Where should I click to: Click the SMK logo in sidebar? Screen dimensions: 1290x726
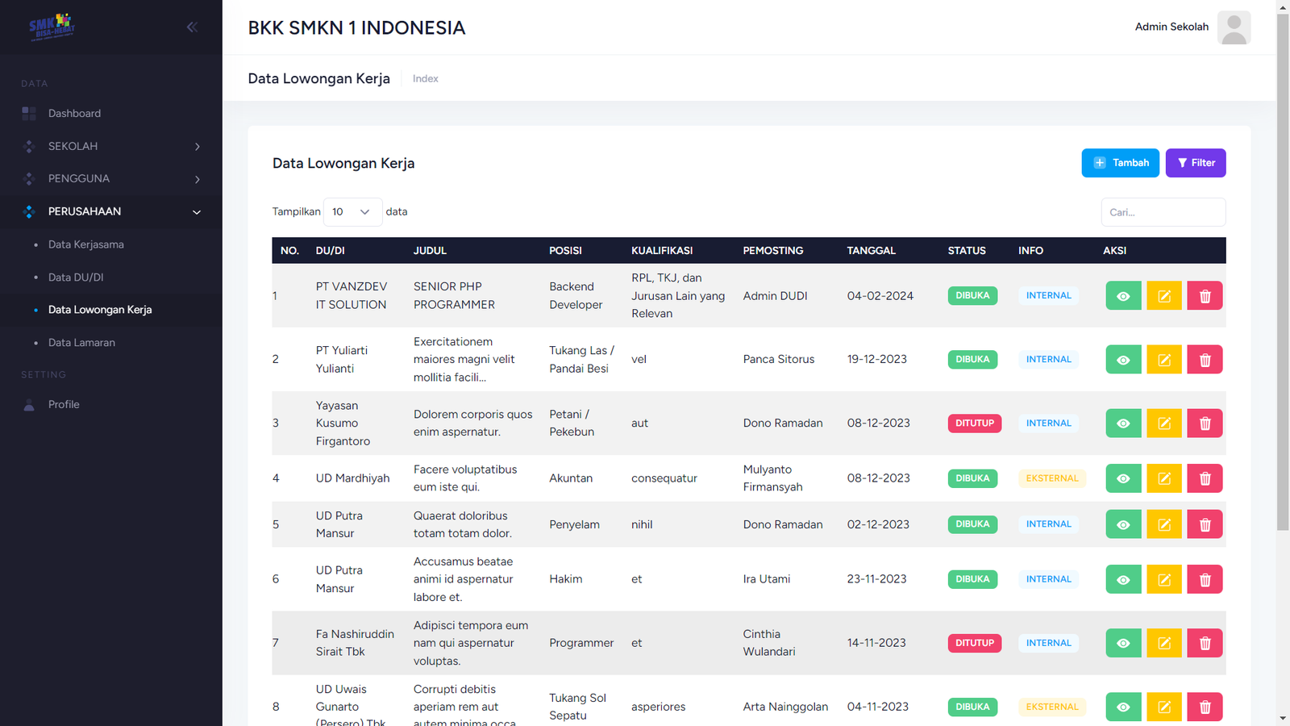tap(52, 27)
